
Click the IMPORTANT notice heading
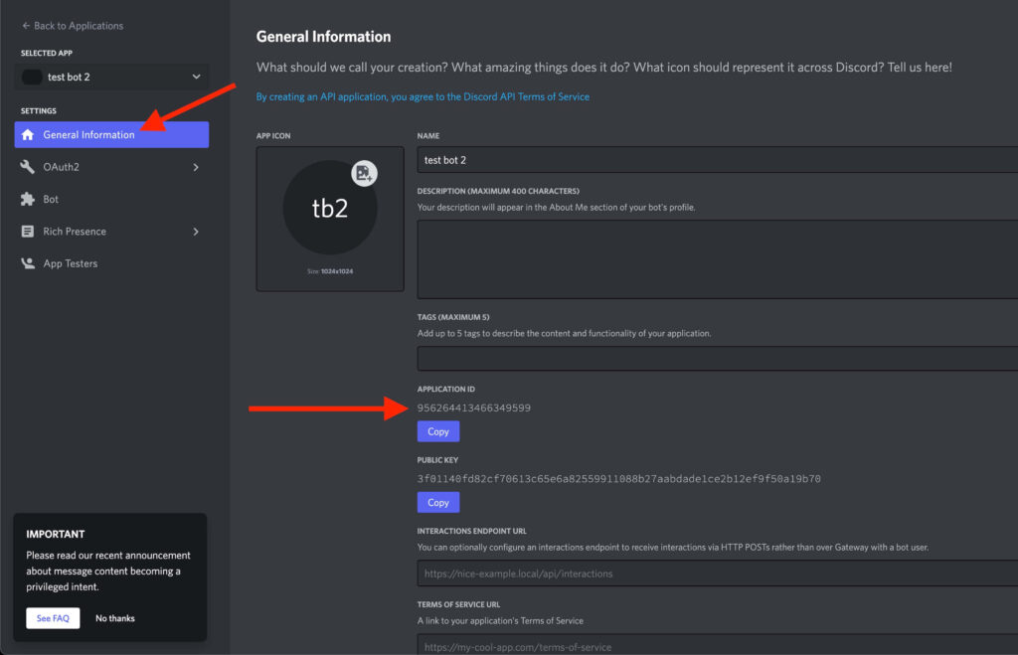[x=56, y=534]
